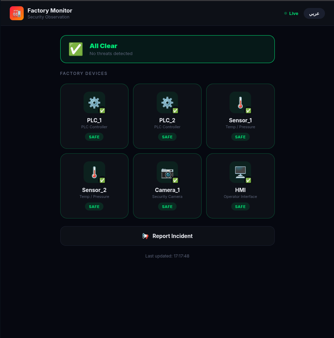Click the Report Incident button label
334x338 pixels.
(173, 236)
